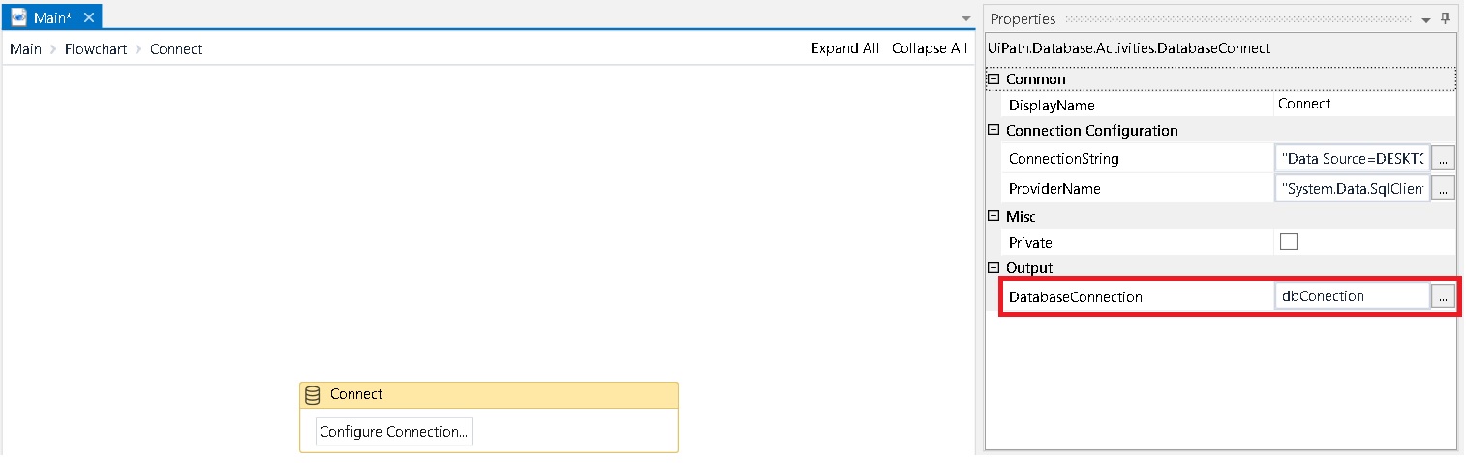Collapse the Common property section
The height and width of the screenshot is (463, 1466).
pos(993,79)
